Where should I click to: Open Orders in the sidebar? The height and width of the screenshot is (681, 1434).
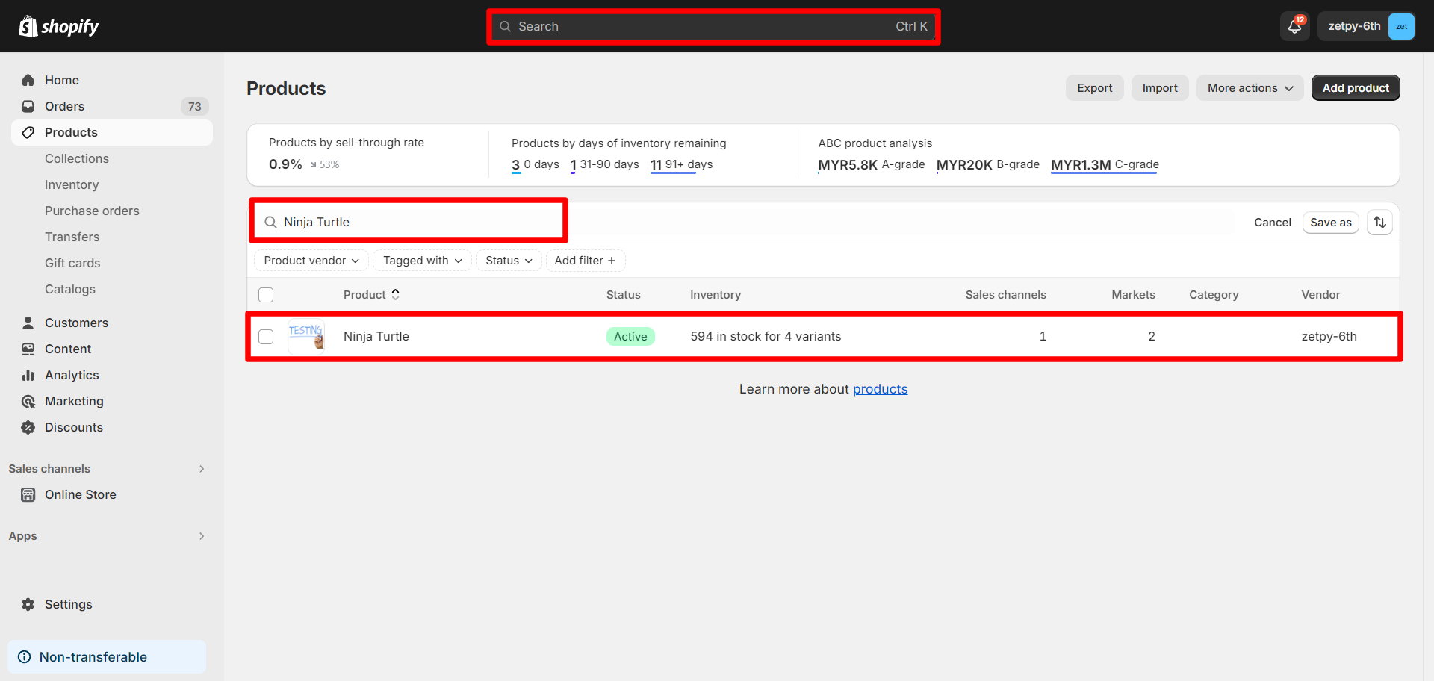[112, 106]
